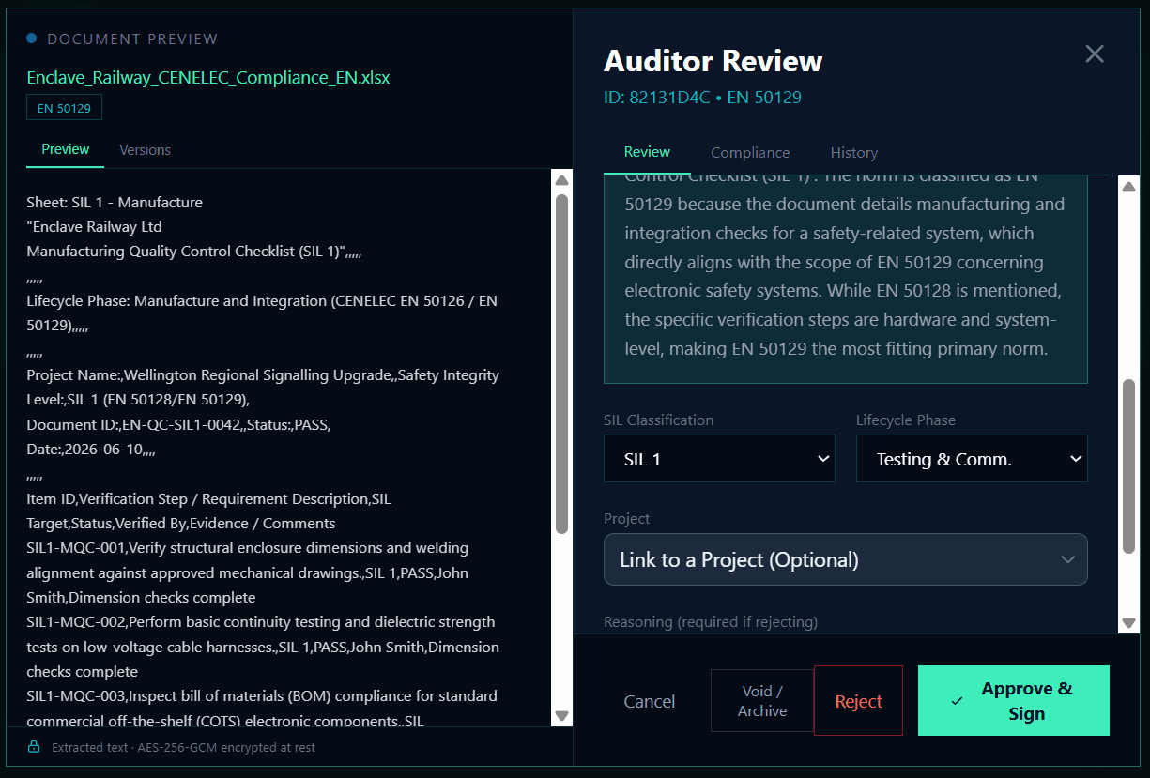Click the preview scrollbar down arrow
Viewport: 1150px width, 778px height.
tap(561, 716)
